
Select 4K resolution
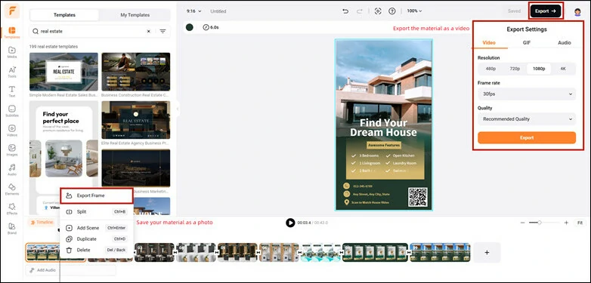coord(563,69)
